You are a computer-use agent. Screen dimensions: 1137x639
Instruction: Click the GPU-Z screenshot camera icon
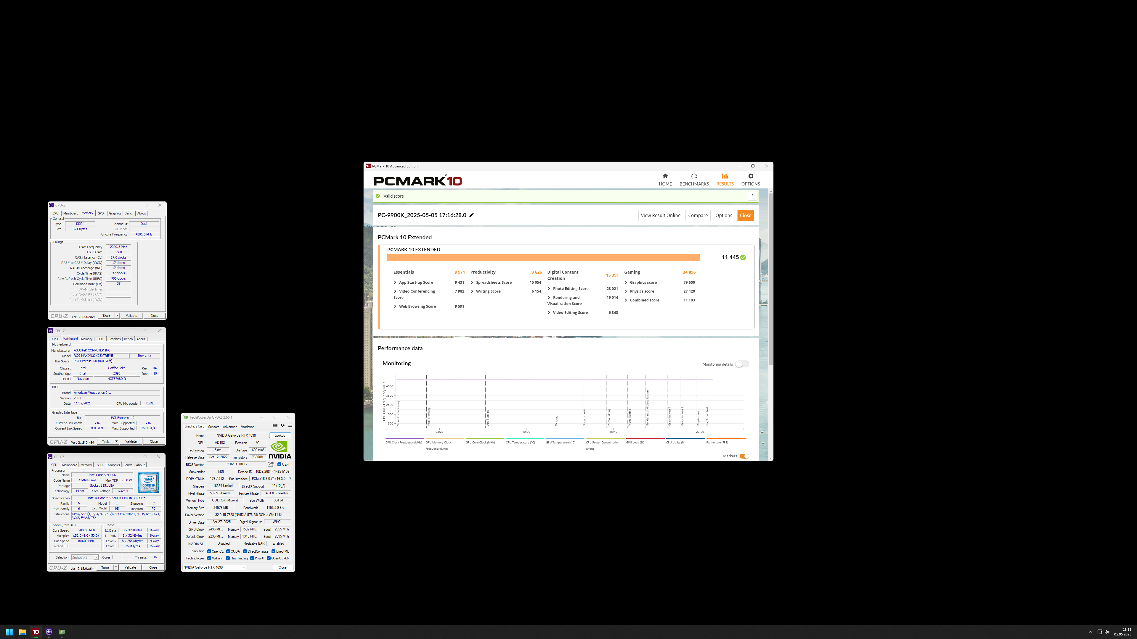(x=275, y=425)
